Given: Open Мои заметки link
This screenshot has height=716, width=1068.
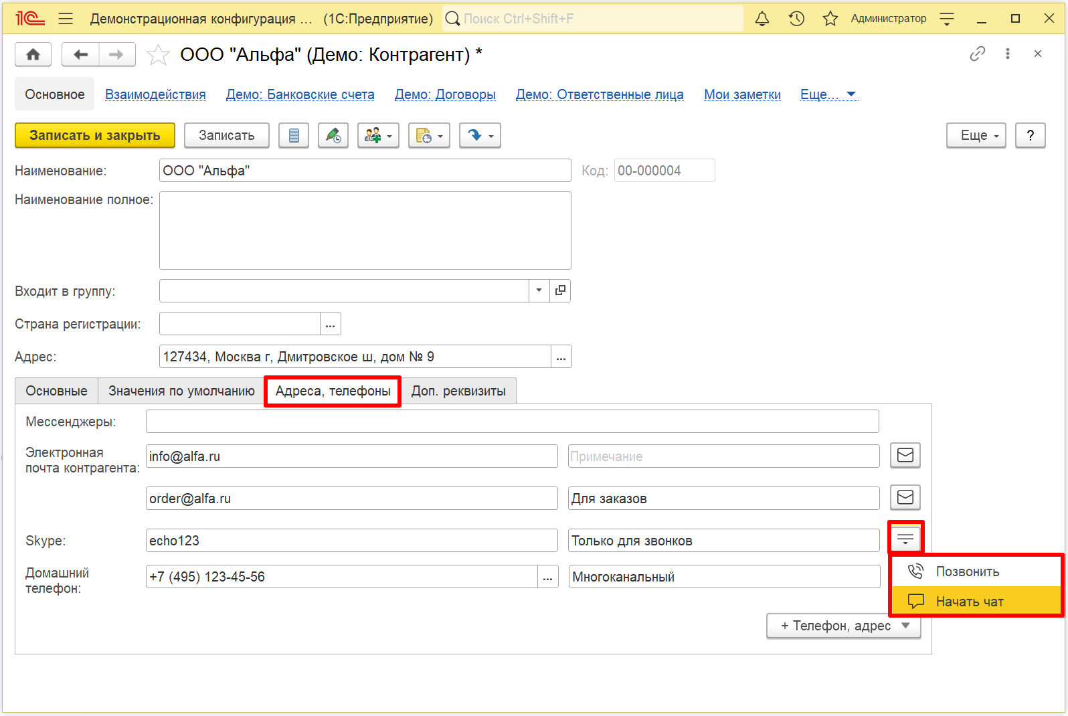Looking at the screenshot, I should pyautogui.click(x=742, y=94).
